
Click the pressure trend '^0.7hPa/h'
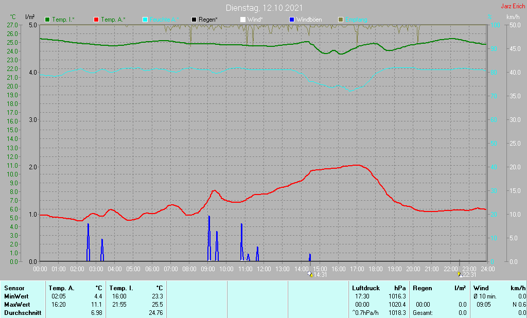tap(365, 313)
